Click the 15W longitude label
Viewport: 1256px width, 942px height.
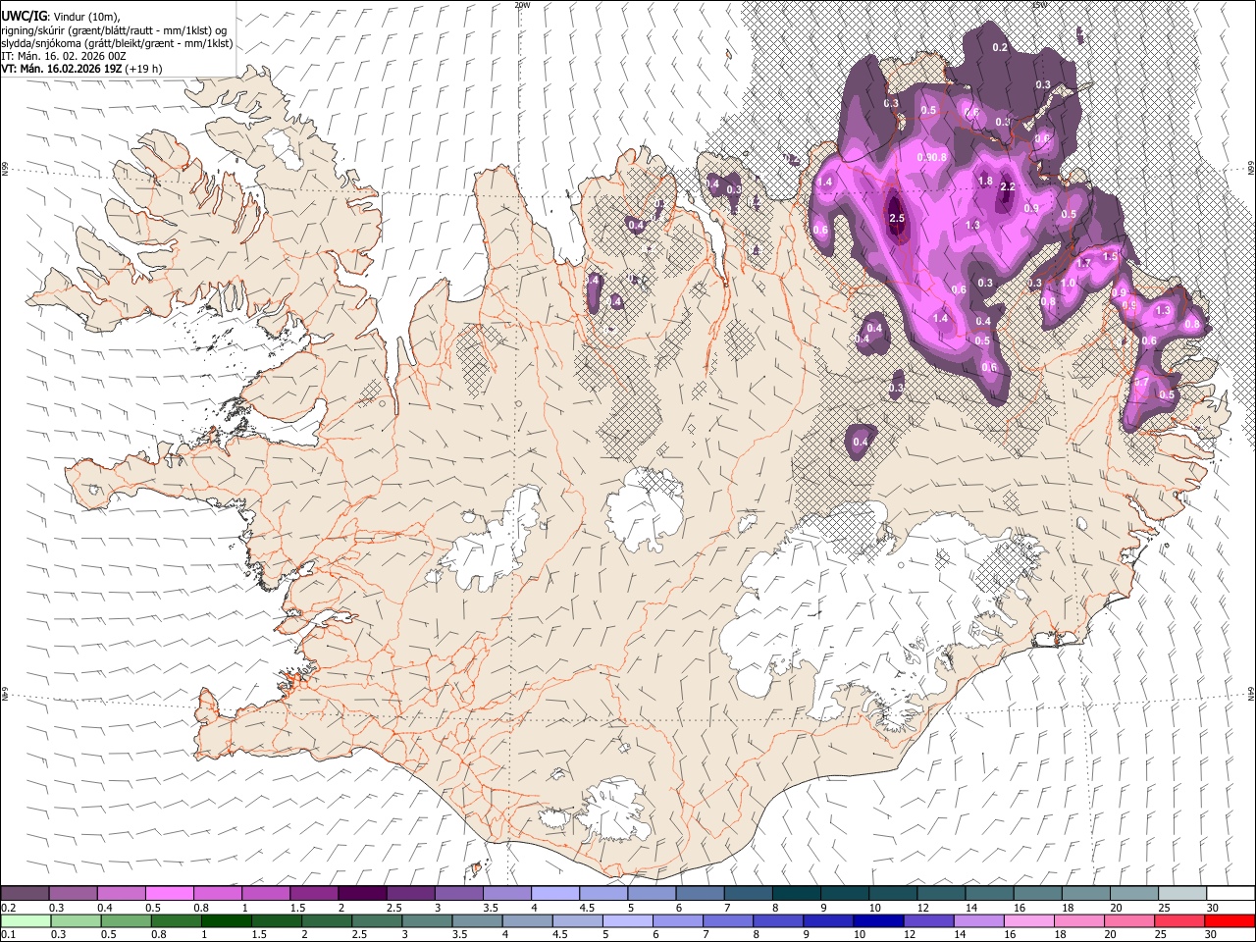(1038, 5)
